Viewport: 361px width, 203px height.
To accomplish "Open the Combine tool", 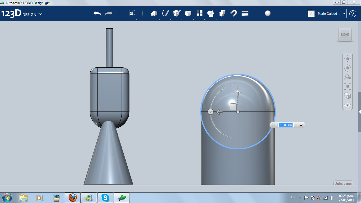I will pyautogui.click(x=222, y=13).
